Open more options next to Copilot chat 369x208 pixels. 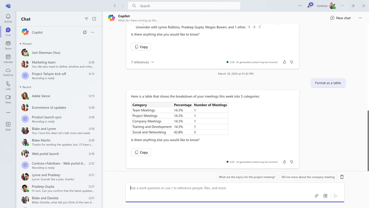coord(92,32)
